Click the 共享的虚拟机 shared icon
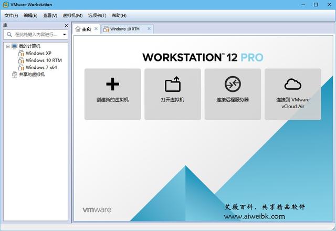 pyautogui.click(x=14, y=75)
